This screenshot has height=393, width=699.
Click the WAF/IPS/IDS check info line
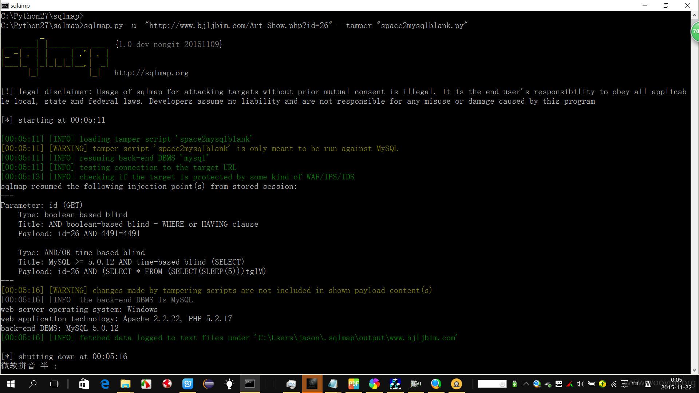coord(178,177)
